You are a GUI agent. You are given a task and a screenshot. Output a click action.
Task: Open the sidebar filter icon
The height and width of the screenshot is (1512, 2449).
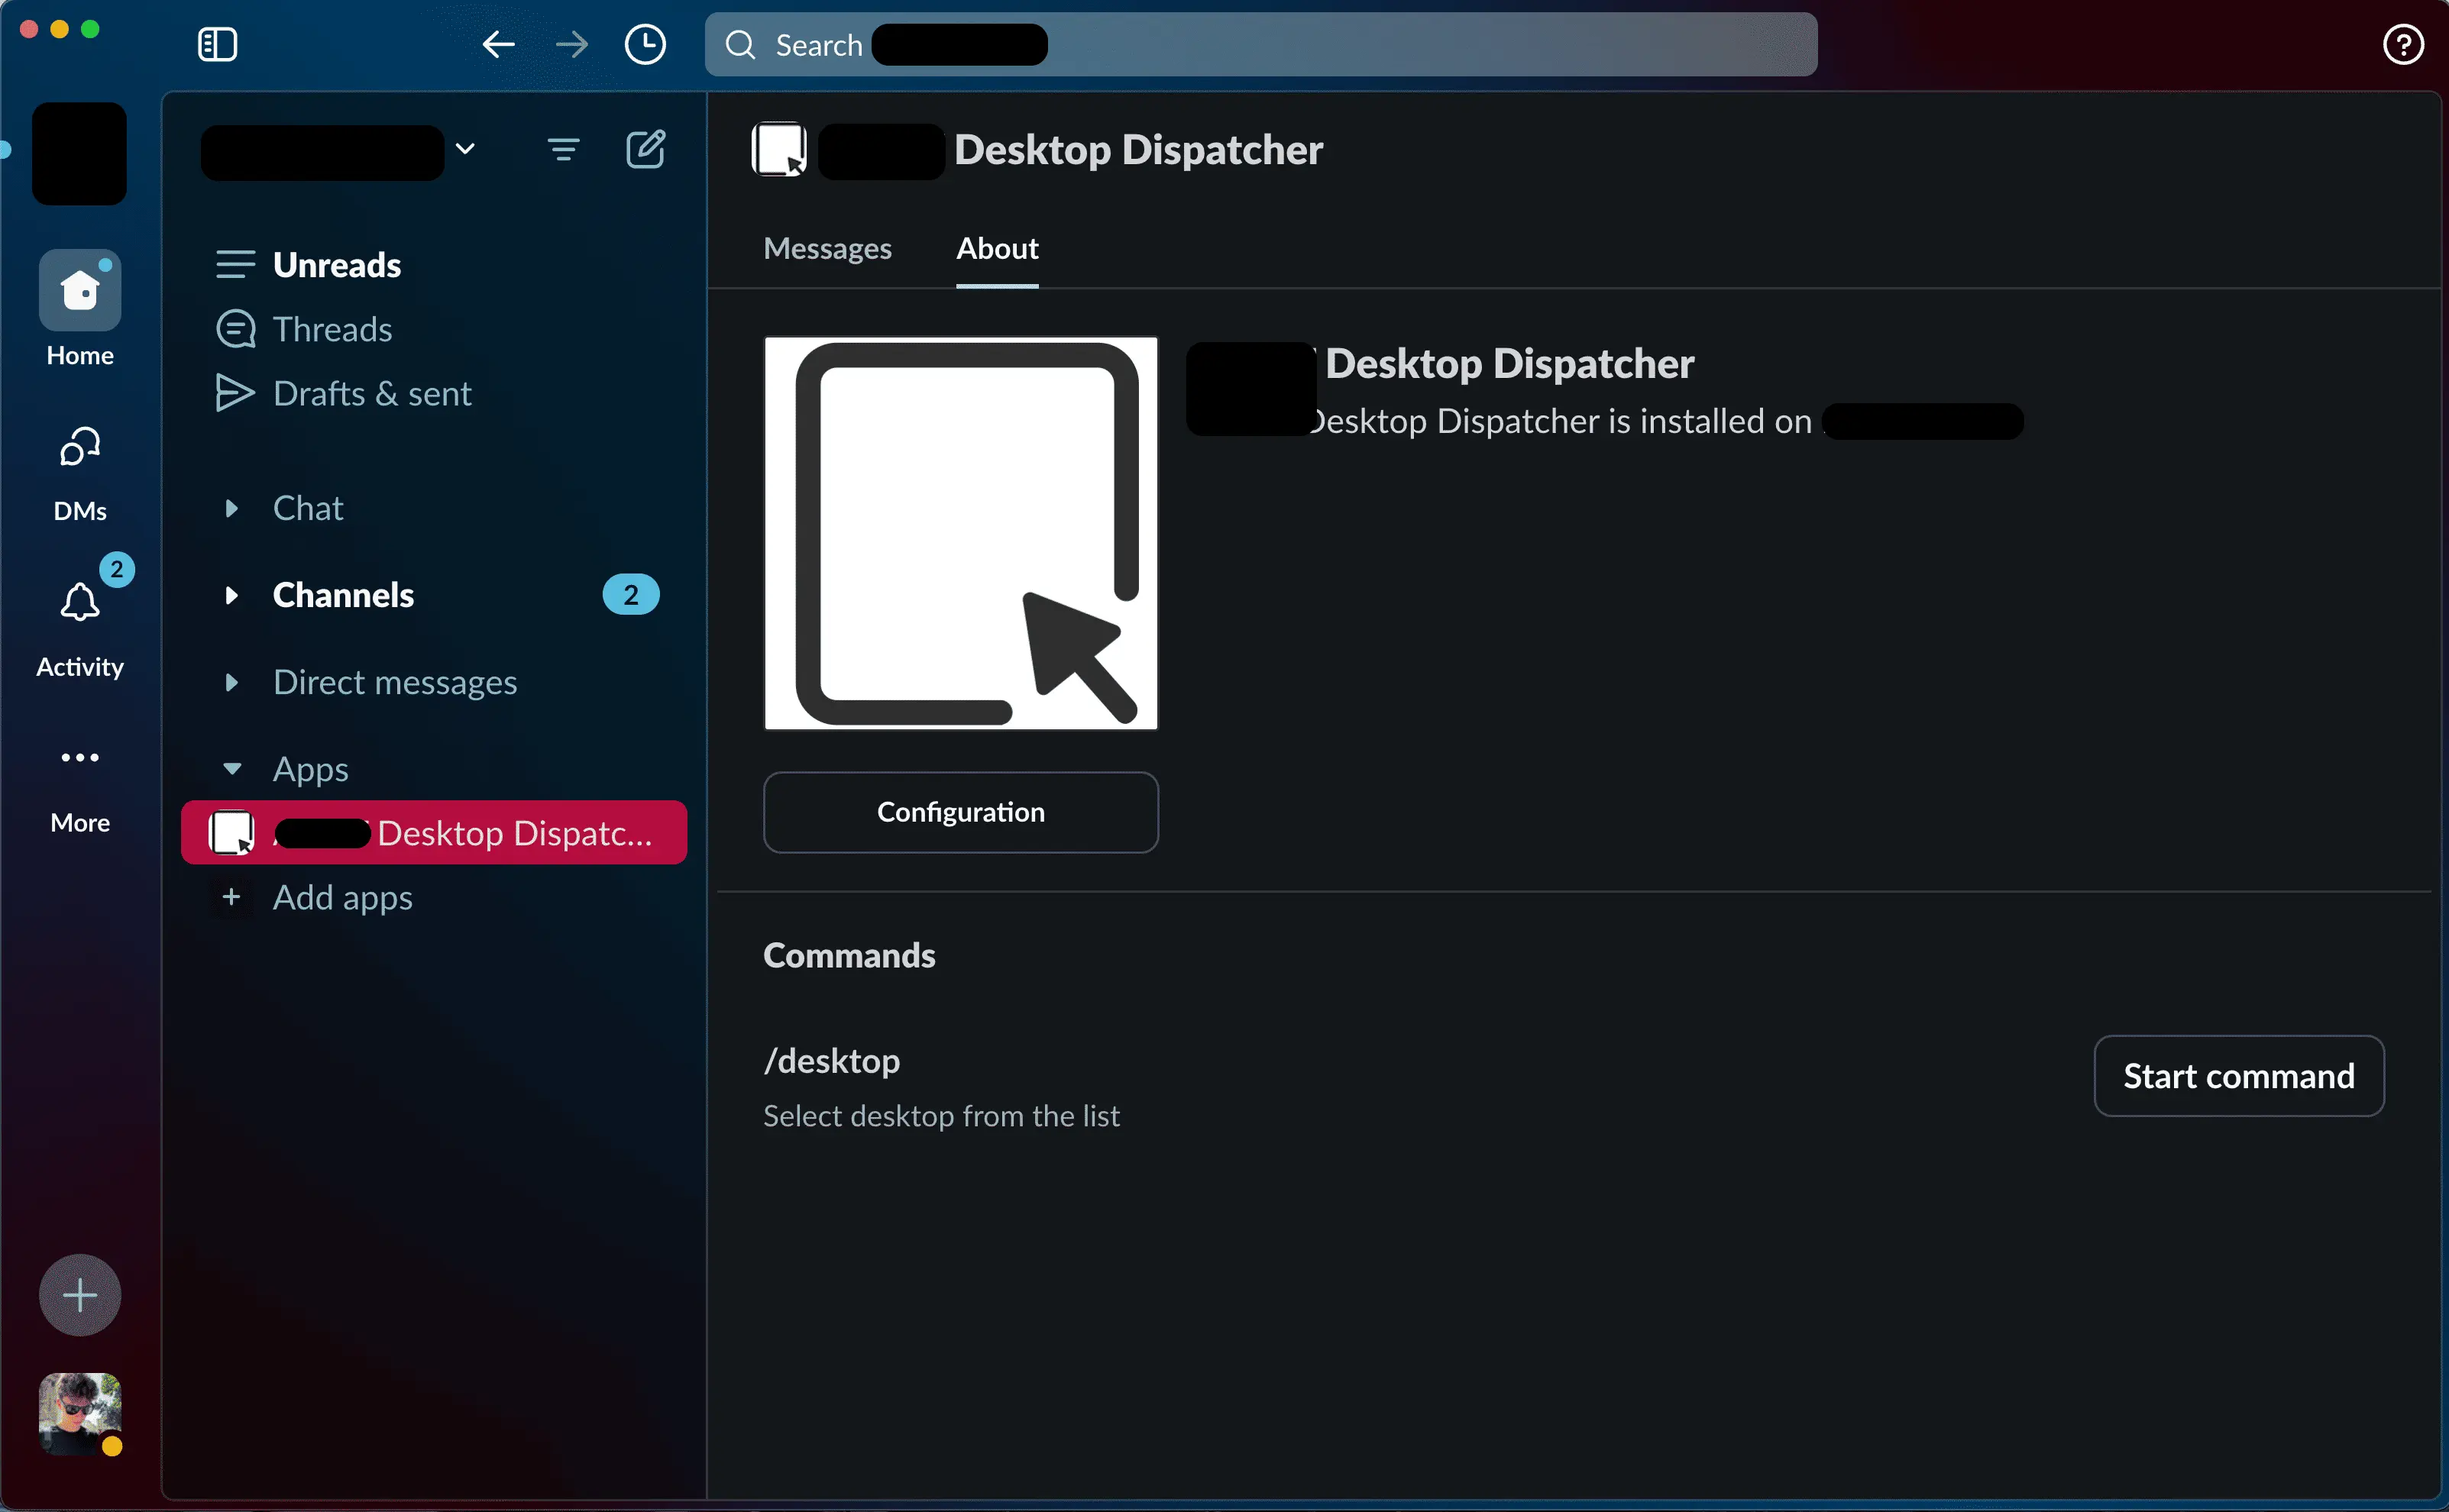[563, 150]
